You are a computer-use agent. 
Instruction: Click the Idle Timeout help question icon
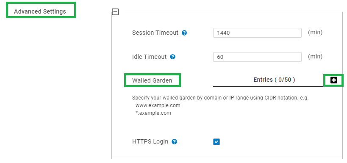[x=172, y=57]
